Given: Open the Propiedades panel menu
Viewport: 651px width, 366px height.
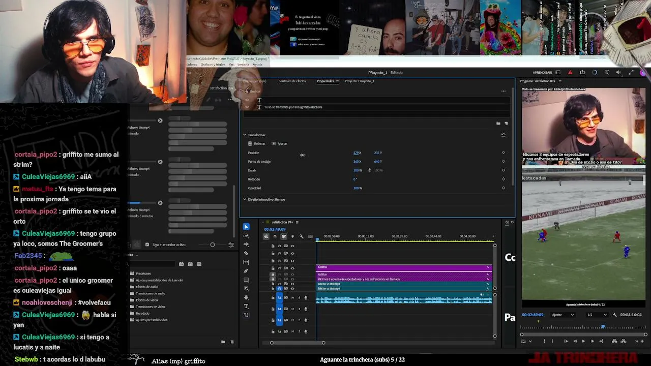Looking at the screenshot, I should (337, 81).
